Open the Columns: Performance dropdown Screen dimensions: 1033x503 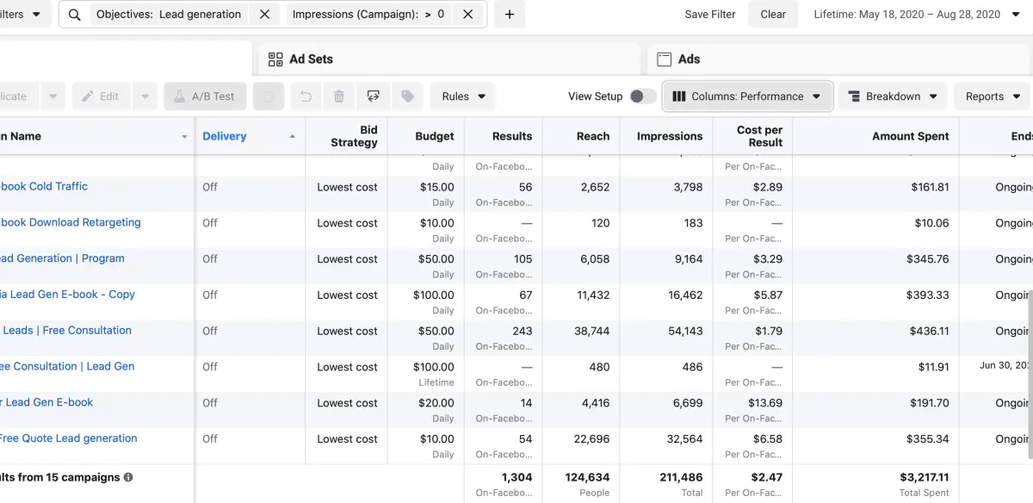click(x=747, y=96)
